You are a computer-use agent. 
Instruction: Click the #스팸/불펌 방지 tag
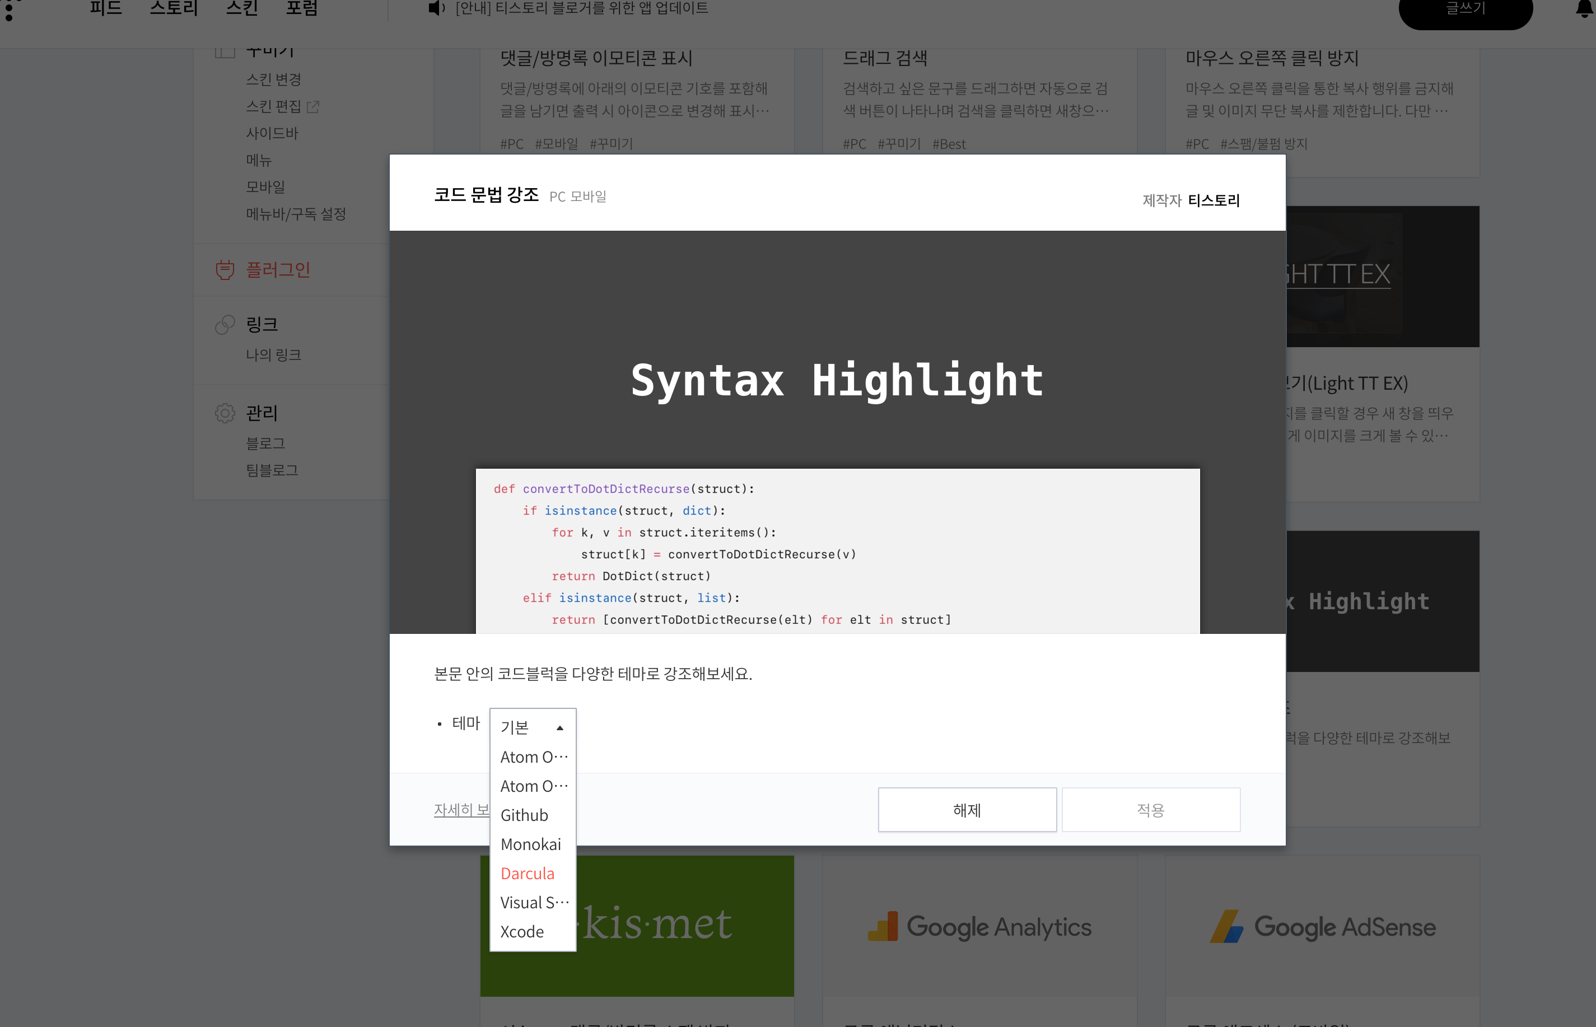pyautogui.click(x=1264, y=144)
